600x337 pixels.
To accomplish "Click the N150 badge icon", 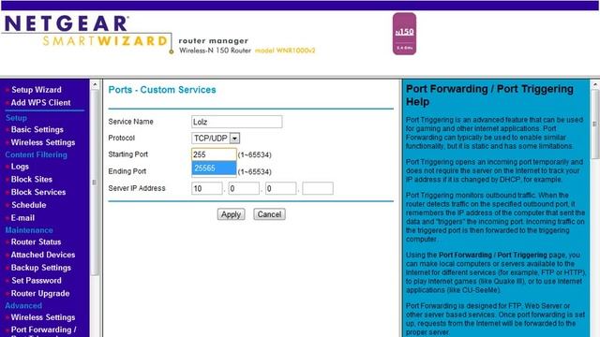I will [404, 34].
